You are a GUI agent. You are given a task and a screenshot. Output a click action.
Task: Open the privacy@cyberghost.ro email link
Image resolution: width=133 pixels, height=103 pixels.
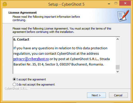31,59
